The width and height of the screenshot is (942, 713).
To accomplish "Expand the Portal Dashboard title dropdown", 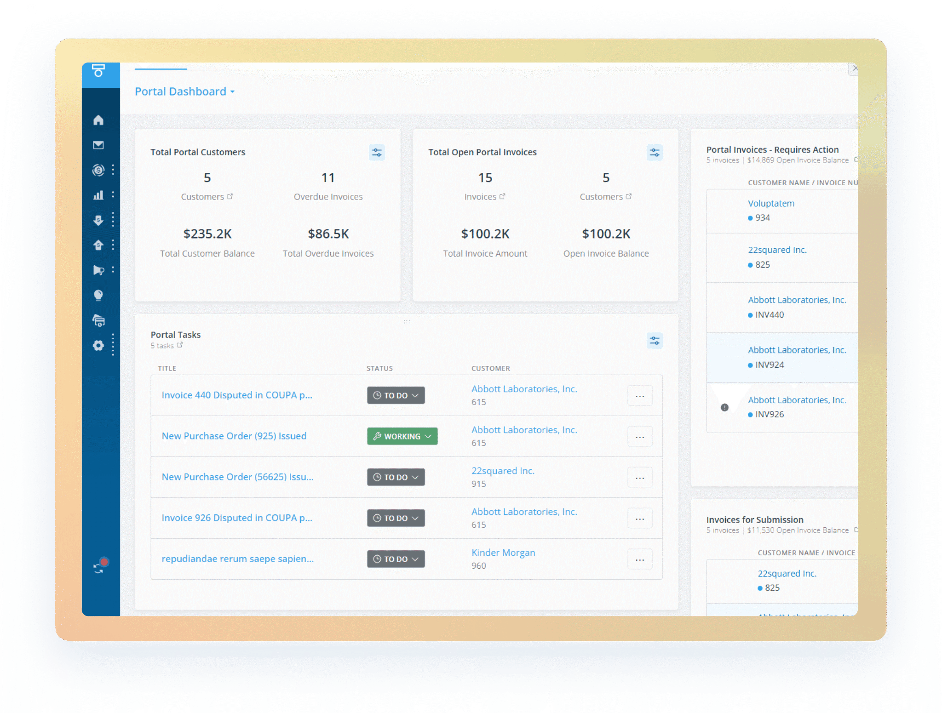I will tap(185, 91).
